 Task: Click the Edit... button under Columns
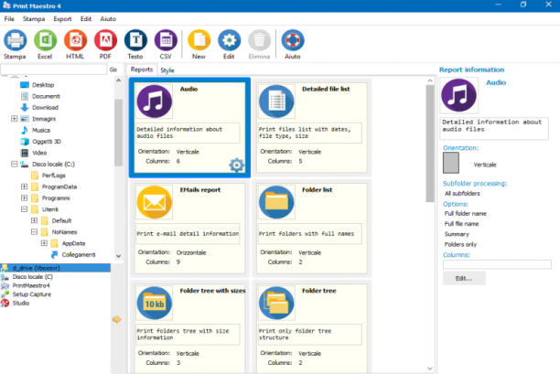click(x=464, y=278)
